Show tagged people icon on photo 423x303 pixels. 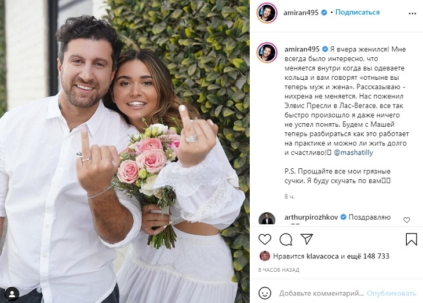point(12,294)
